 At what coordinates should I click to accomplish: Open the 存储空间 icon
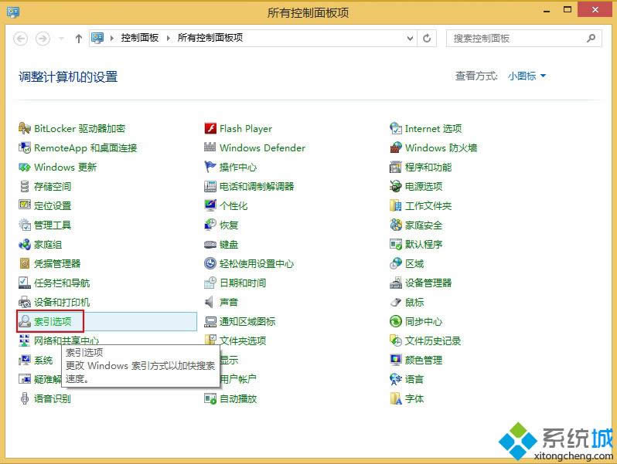(x=25, y=186)
